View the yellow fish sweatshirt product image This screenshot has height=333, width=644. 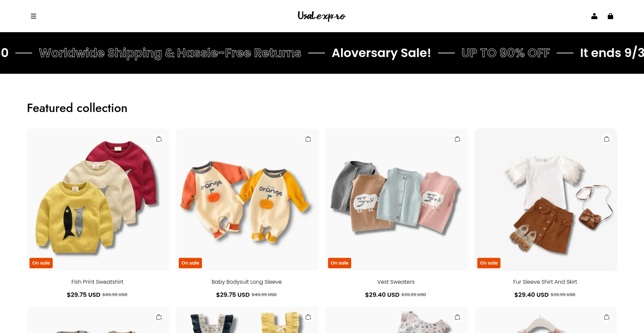click(98, 200)
